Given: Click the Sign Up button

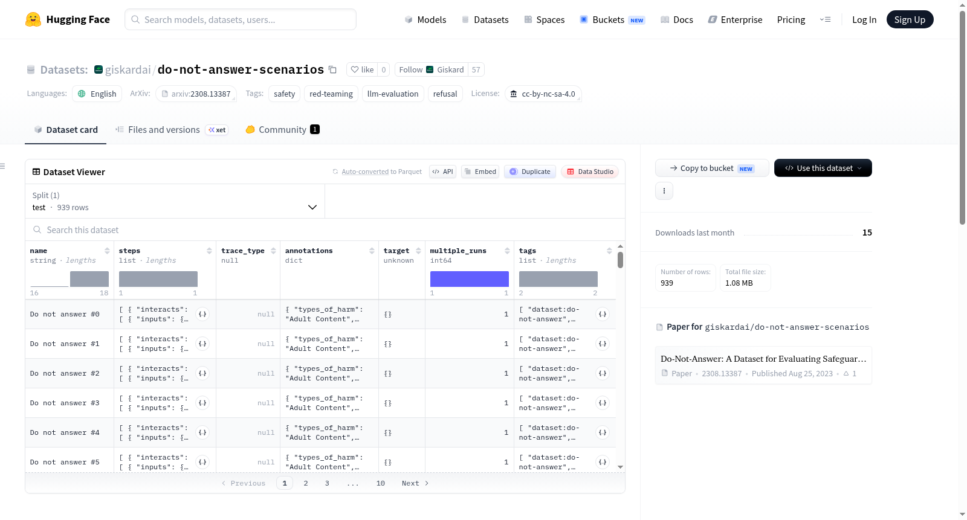Looking at the screenshot, I should (910, 19).
